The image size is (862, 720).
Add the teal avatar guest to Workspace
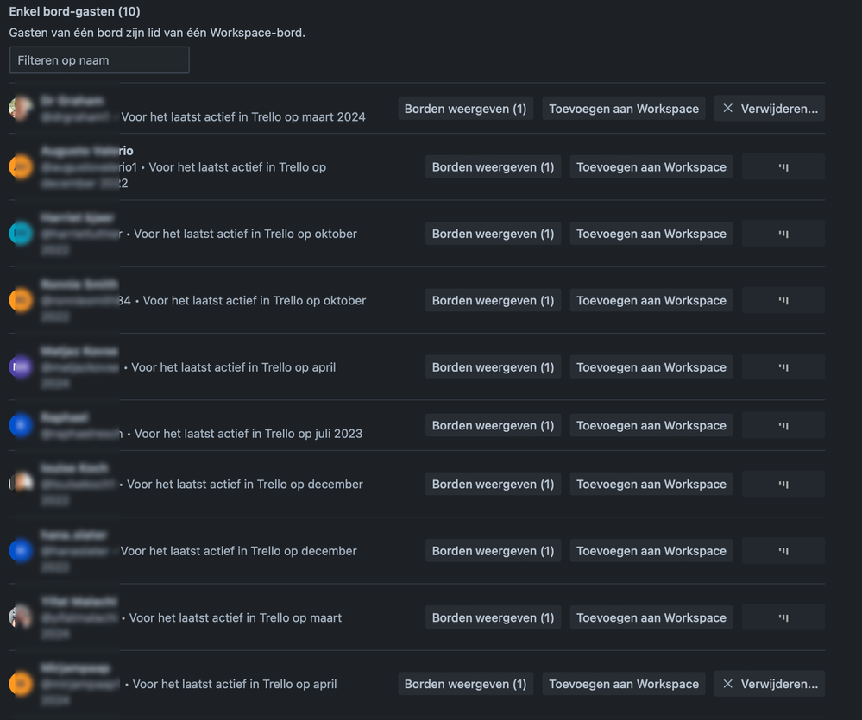651,234
